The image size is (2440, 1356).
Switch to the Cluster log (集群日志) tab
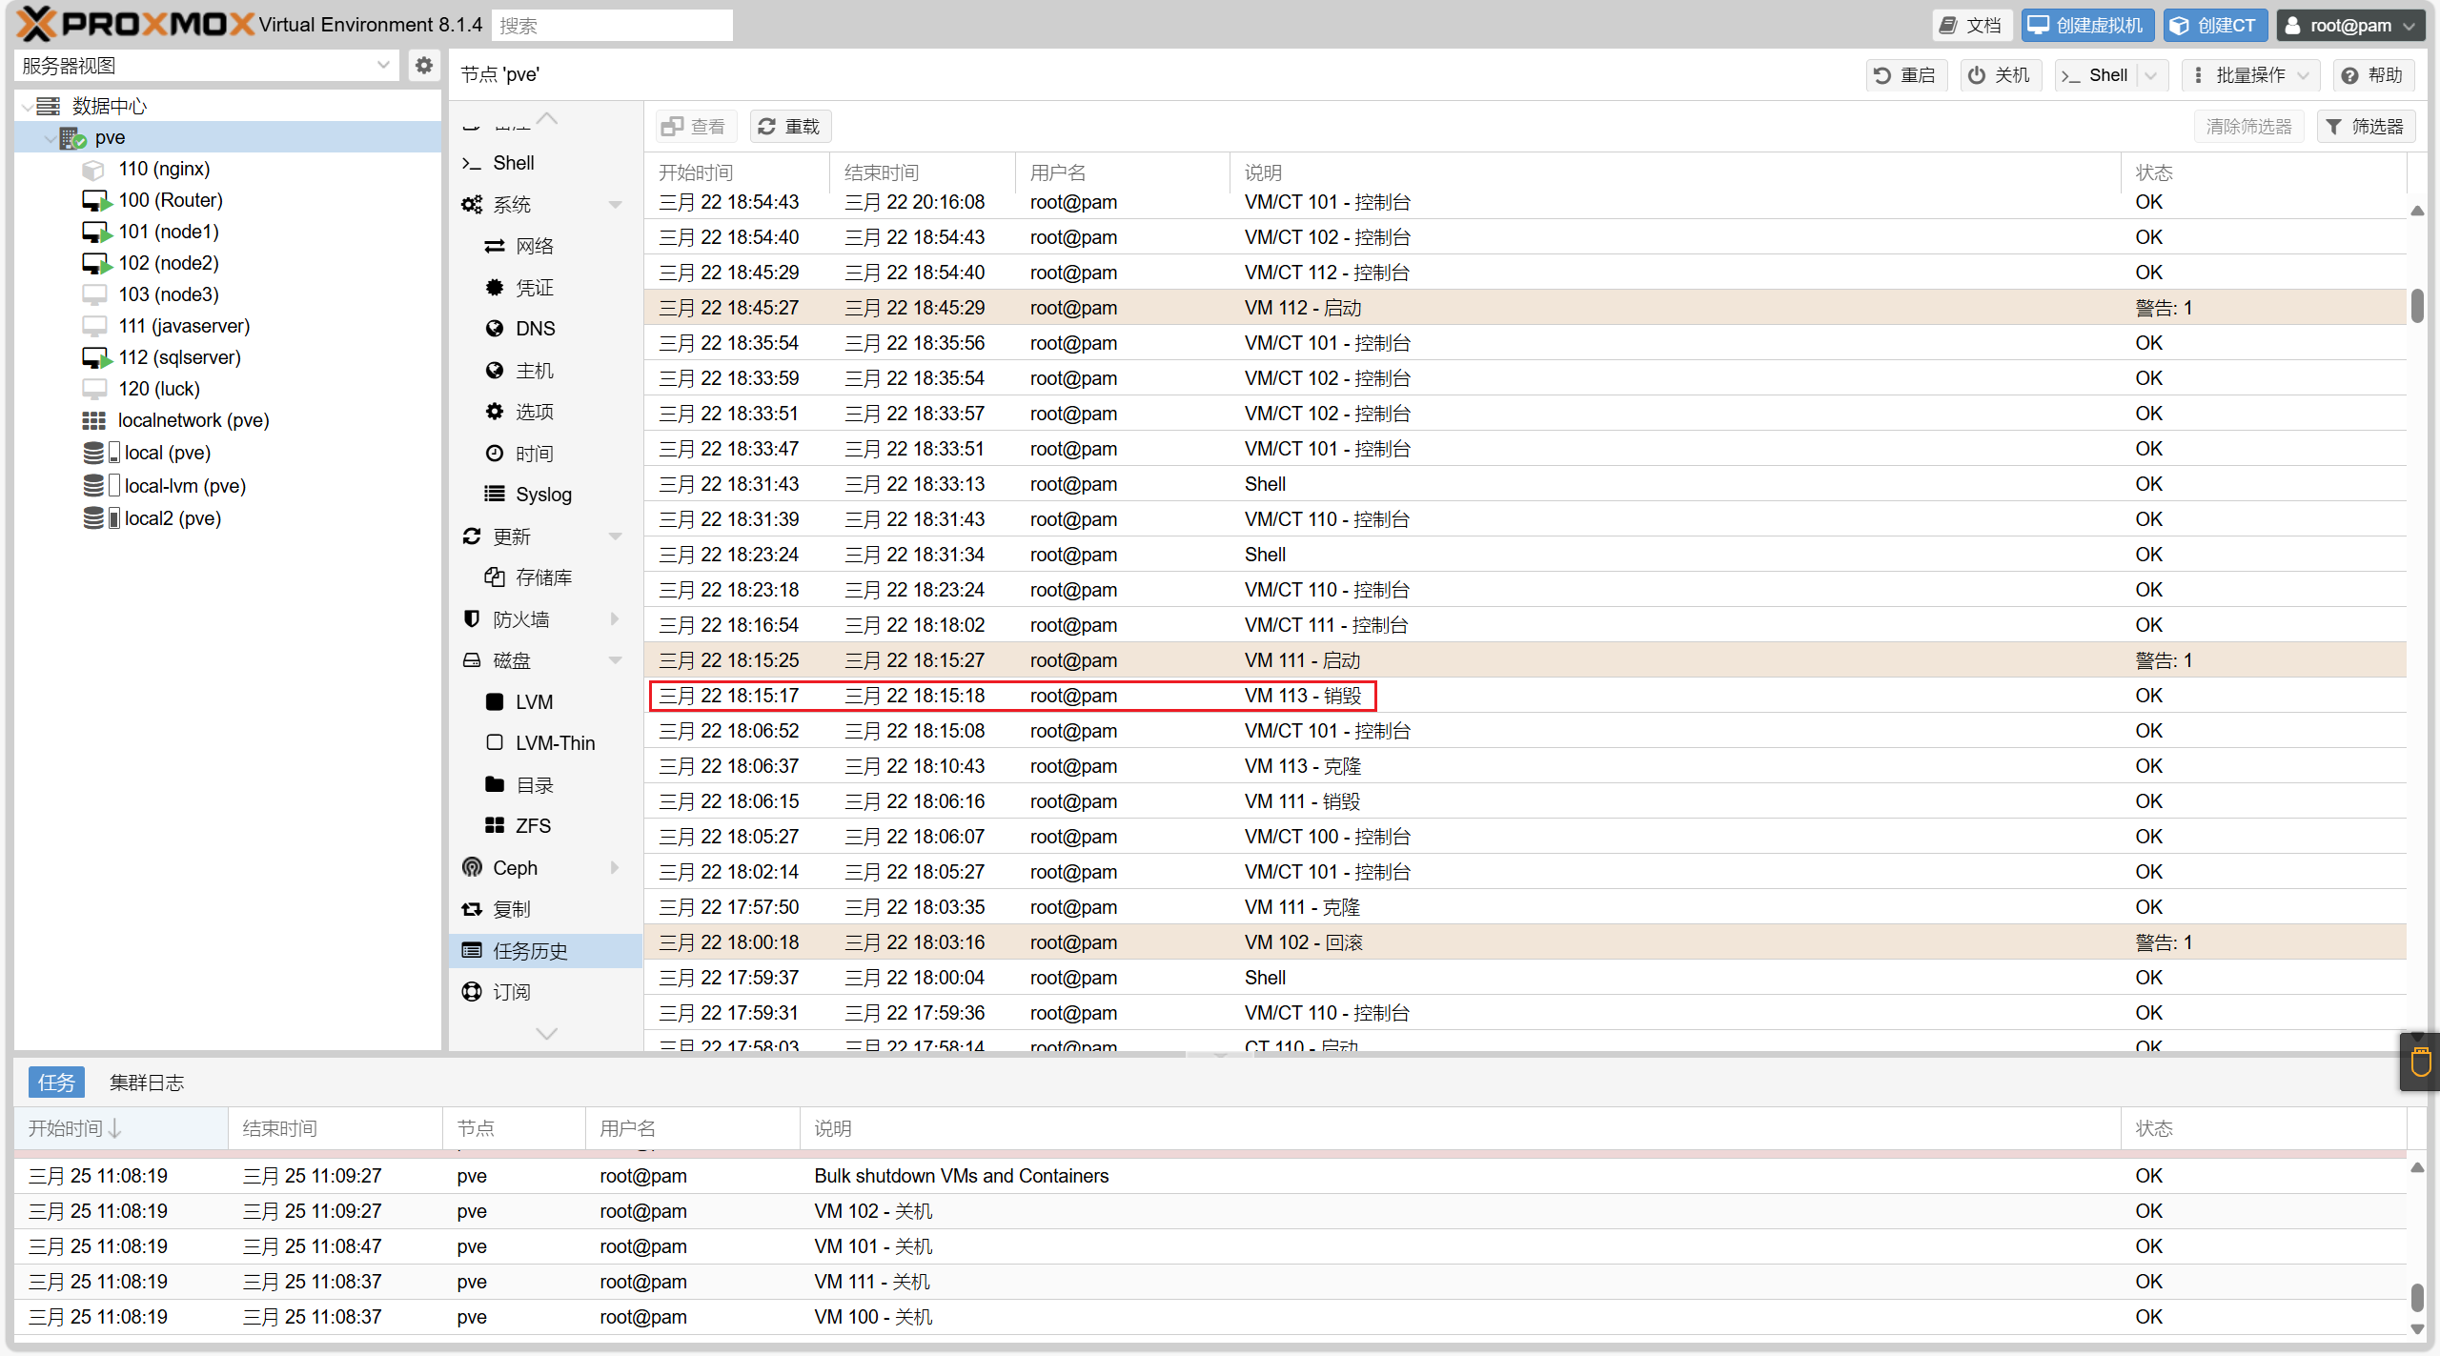[x=147, y=1083]
